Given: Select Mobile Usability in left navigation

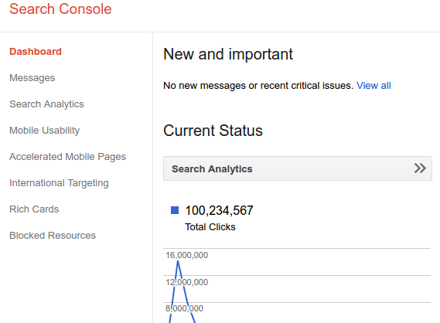Looking at the screenshot, I should tap(45, 131).
